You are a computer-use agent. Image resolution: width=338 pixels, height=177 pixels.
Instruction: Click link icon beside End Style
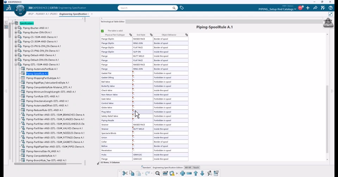click(151, 35)
